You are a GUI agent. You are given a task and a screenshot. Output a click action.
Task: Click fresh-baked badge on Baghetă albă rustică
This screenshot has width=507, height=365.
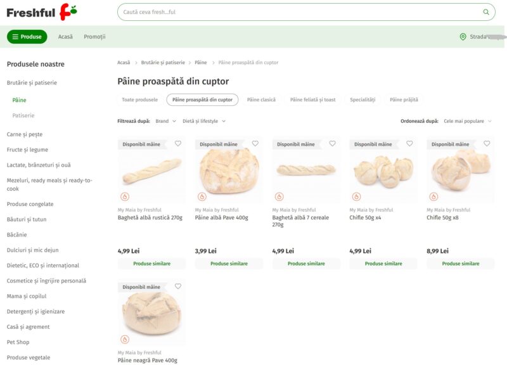click(125, 196)
